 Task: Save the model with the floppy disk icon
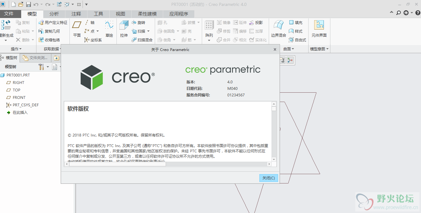point(28,4)
